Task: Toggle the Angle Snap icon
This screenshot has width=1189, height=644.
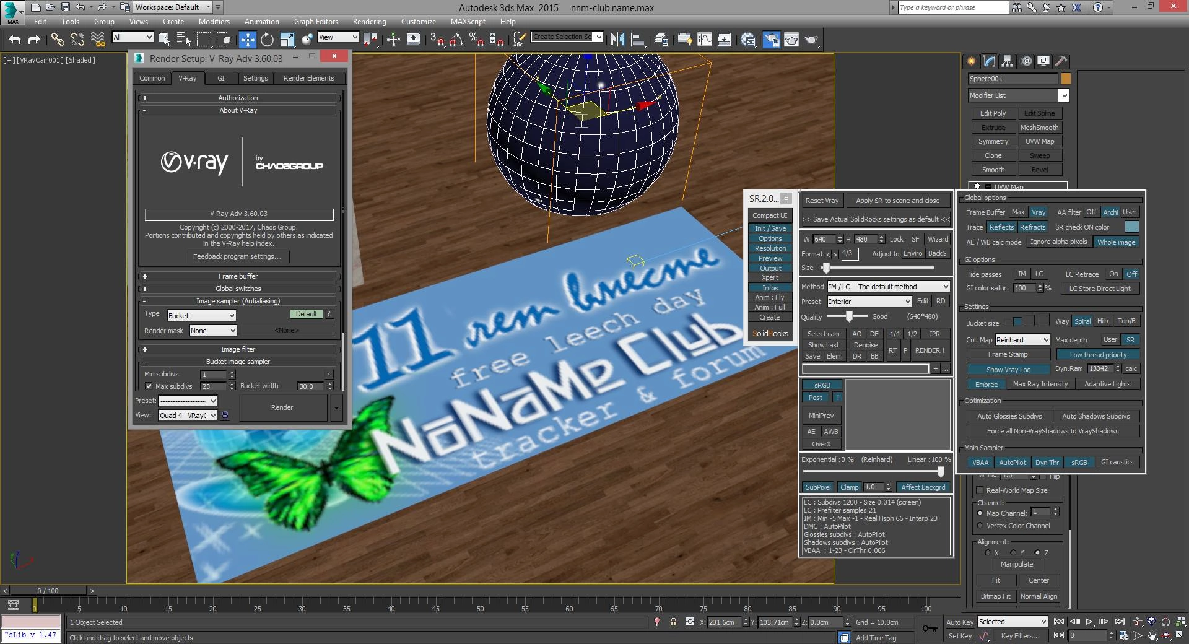Action: coord(456,40)
